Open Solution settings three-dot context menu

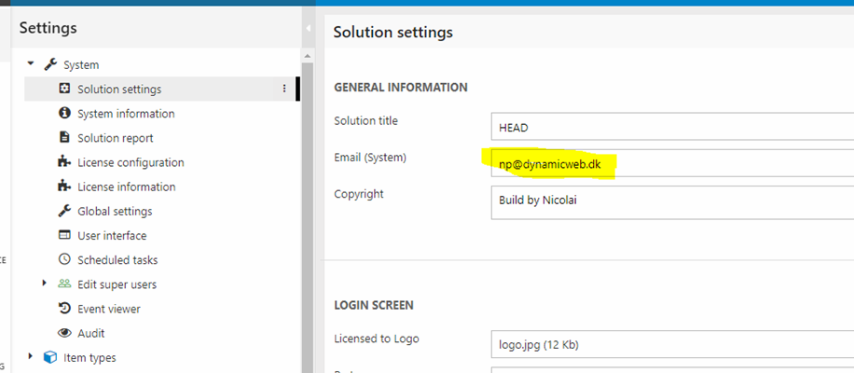pos(283,90)
